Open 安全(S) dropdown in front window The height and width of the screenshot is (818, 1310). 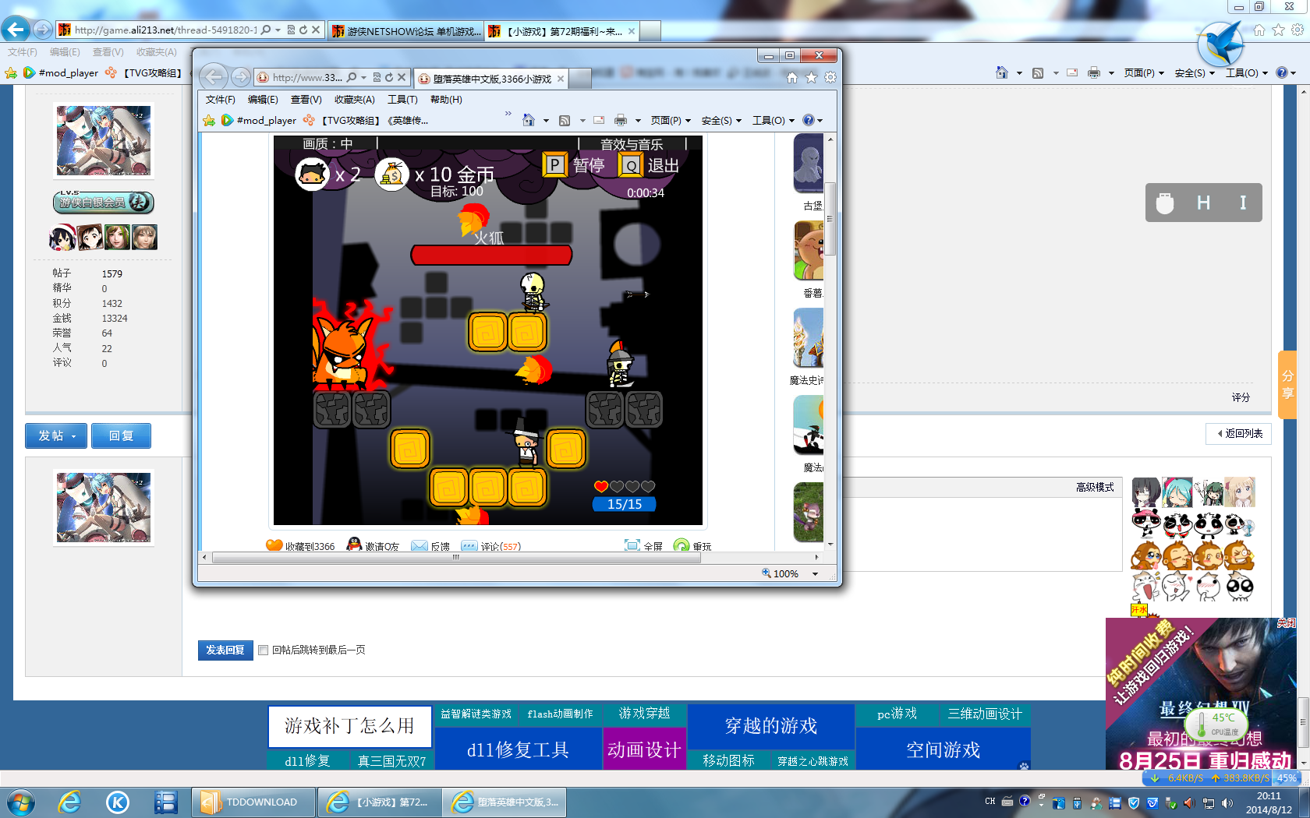click(720, 120)
